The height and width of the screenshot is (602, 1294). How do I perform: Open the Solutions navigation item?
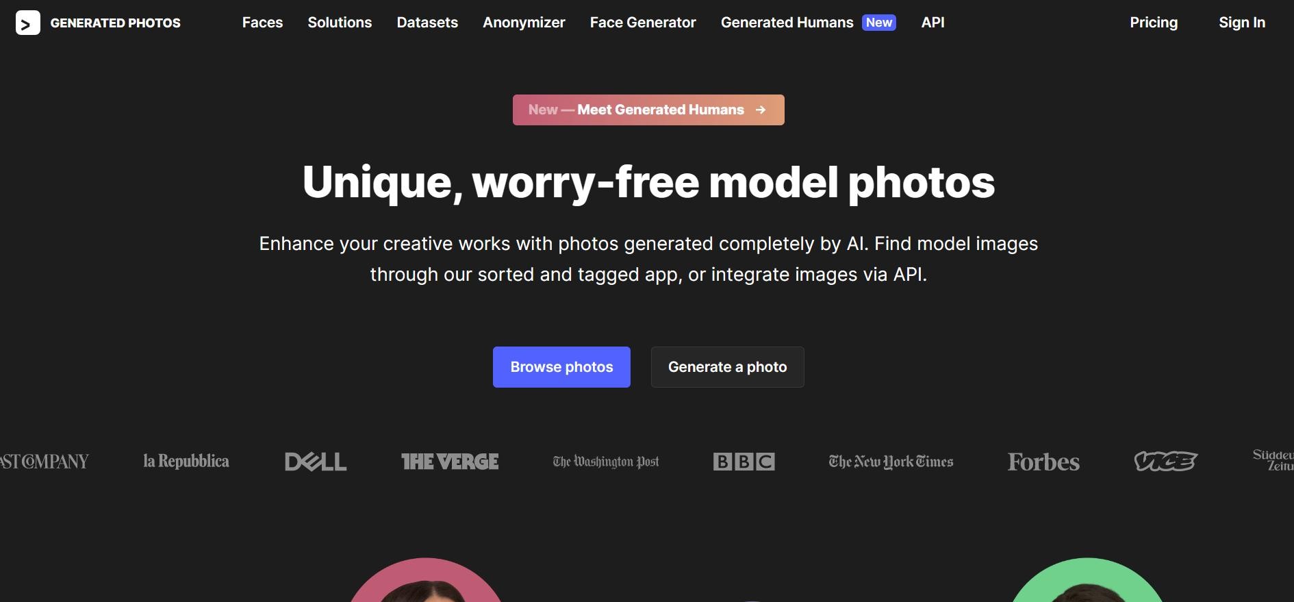tap(340, 23)
